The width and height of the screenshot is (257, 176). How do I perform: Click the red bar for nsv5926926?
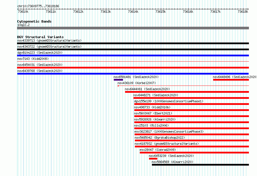tap(192, 122)
